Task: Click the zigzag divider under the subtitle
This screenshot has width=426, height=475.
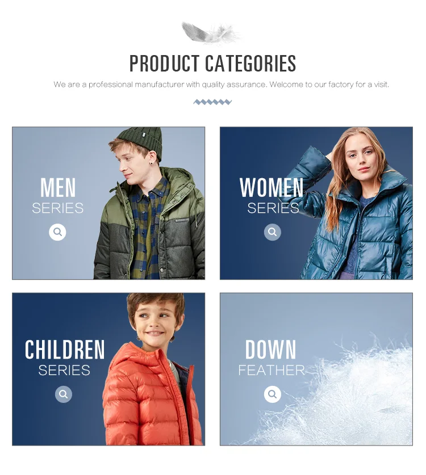Action: [212, 102]
